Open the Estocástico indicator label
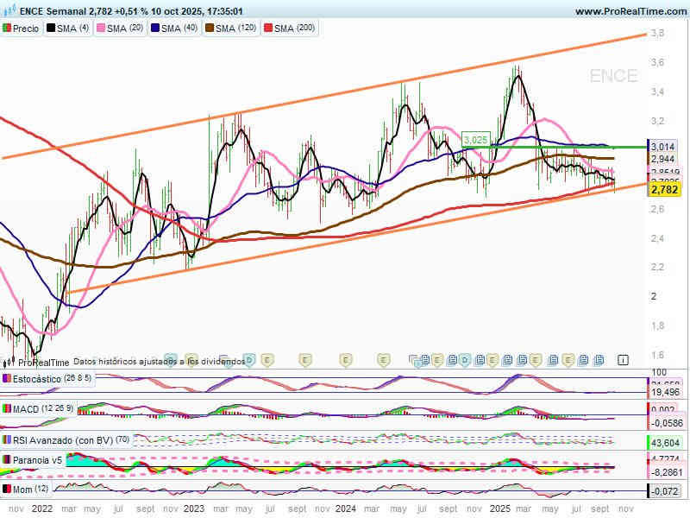690x518 pixels. (x=44, y=379)
